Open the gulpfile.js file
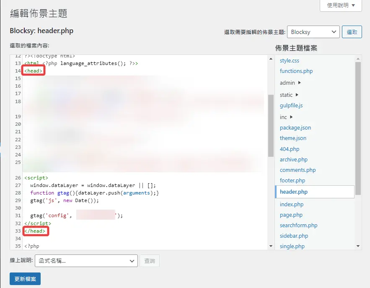The height and width of the screenshot is (288, 370). tap(291, 106)
